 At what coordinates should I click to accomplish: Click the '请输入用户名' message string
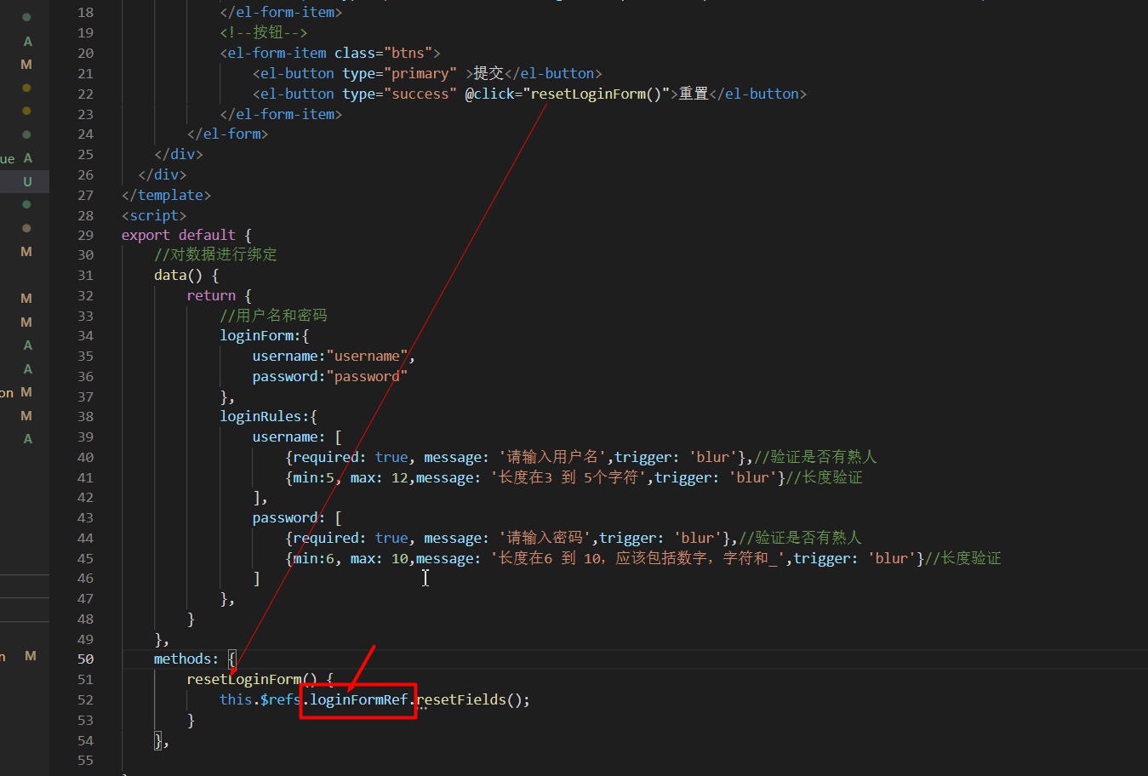[553, 457]
